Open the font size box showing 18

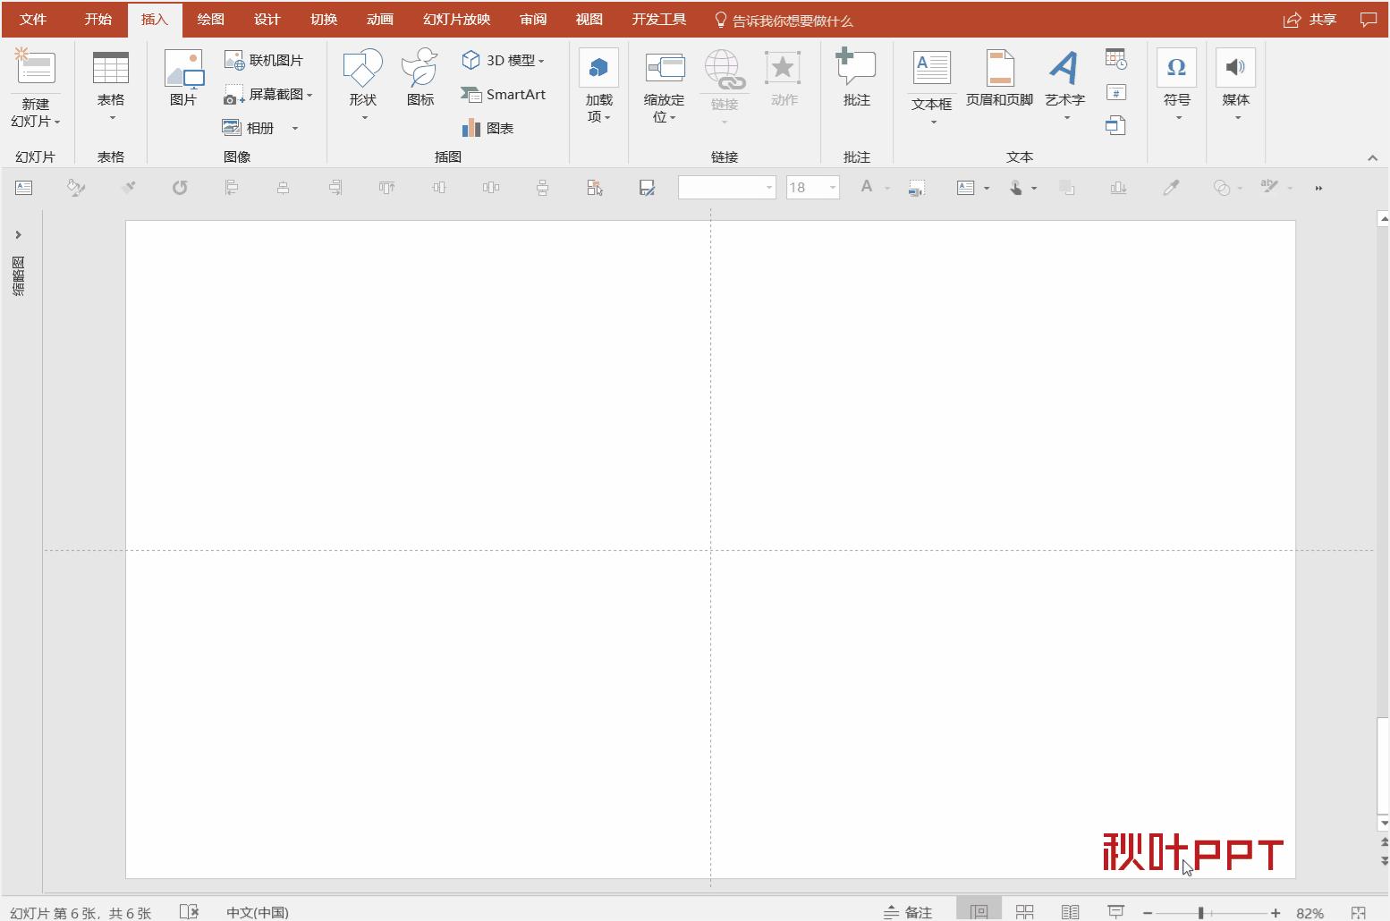(x=811, y=188)
